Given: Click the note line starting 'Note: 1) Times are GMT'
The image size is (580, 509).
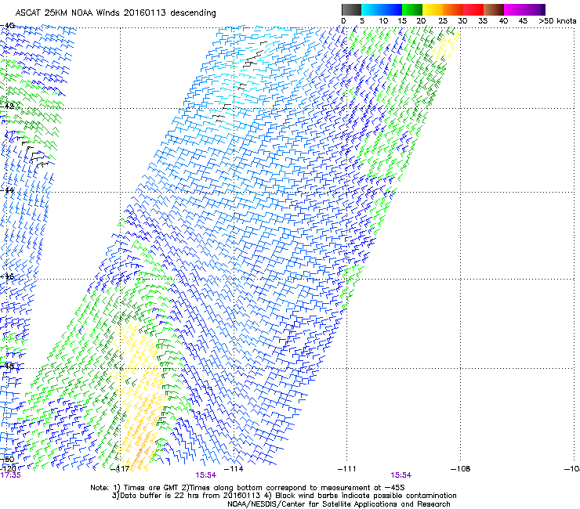Looking at the screenshot, I should [x=248, y=488].
